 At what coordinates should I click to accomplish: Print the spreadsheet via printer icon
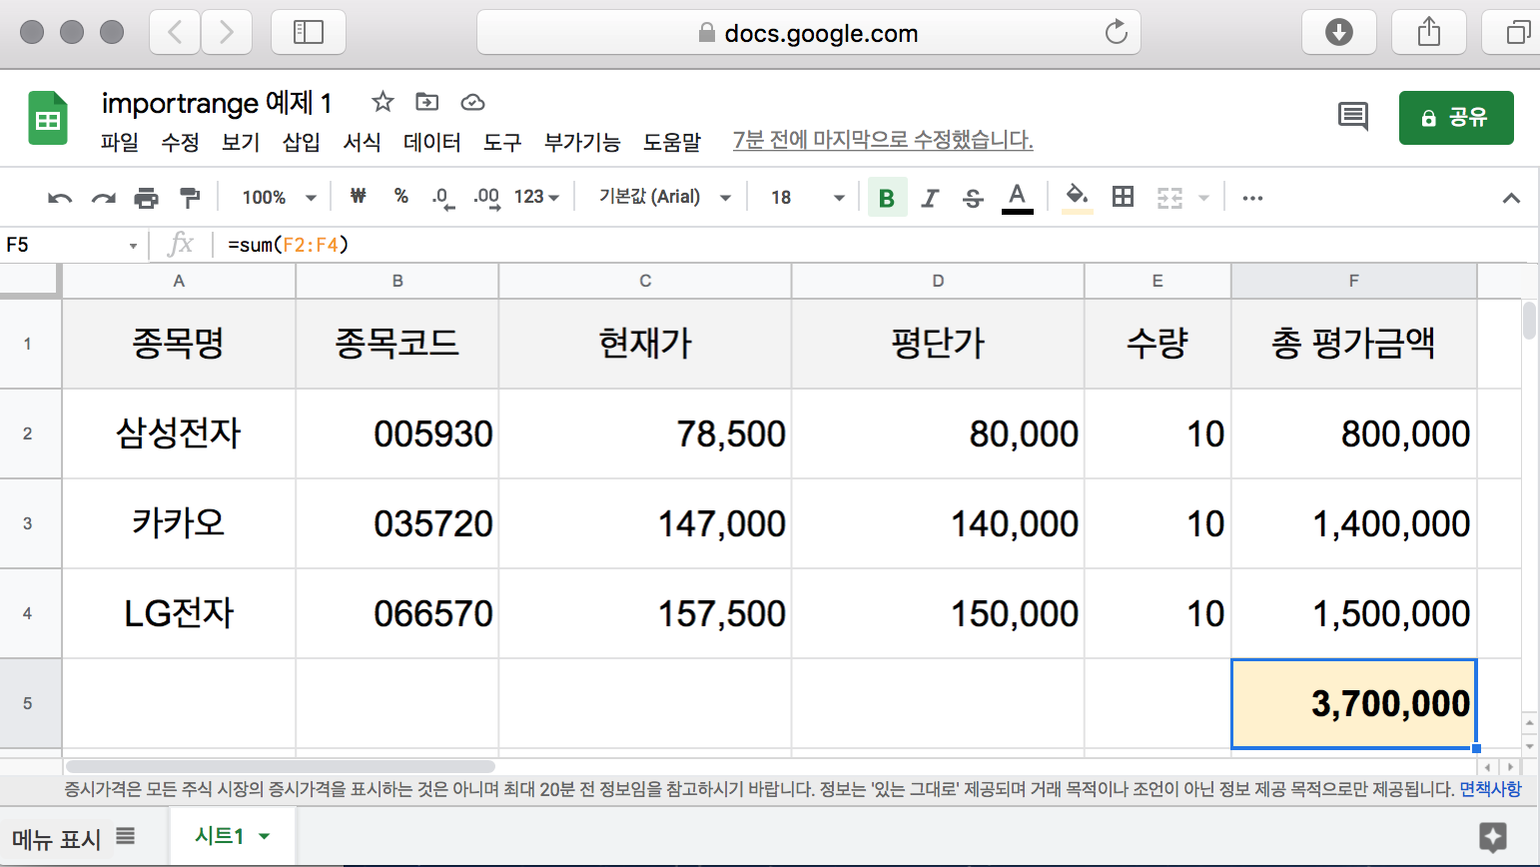146,198
